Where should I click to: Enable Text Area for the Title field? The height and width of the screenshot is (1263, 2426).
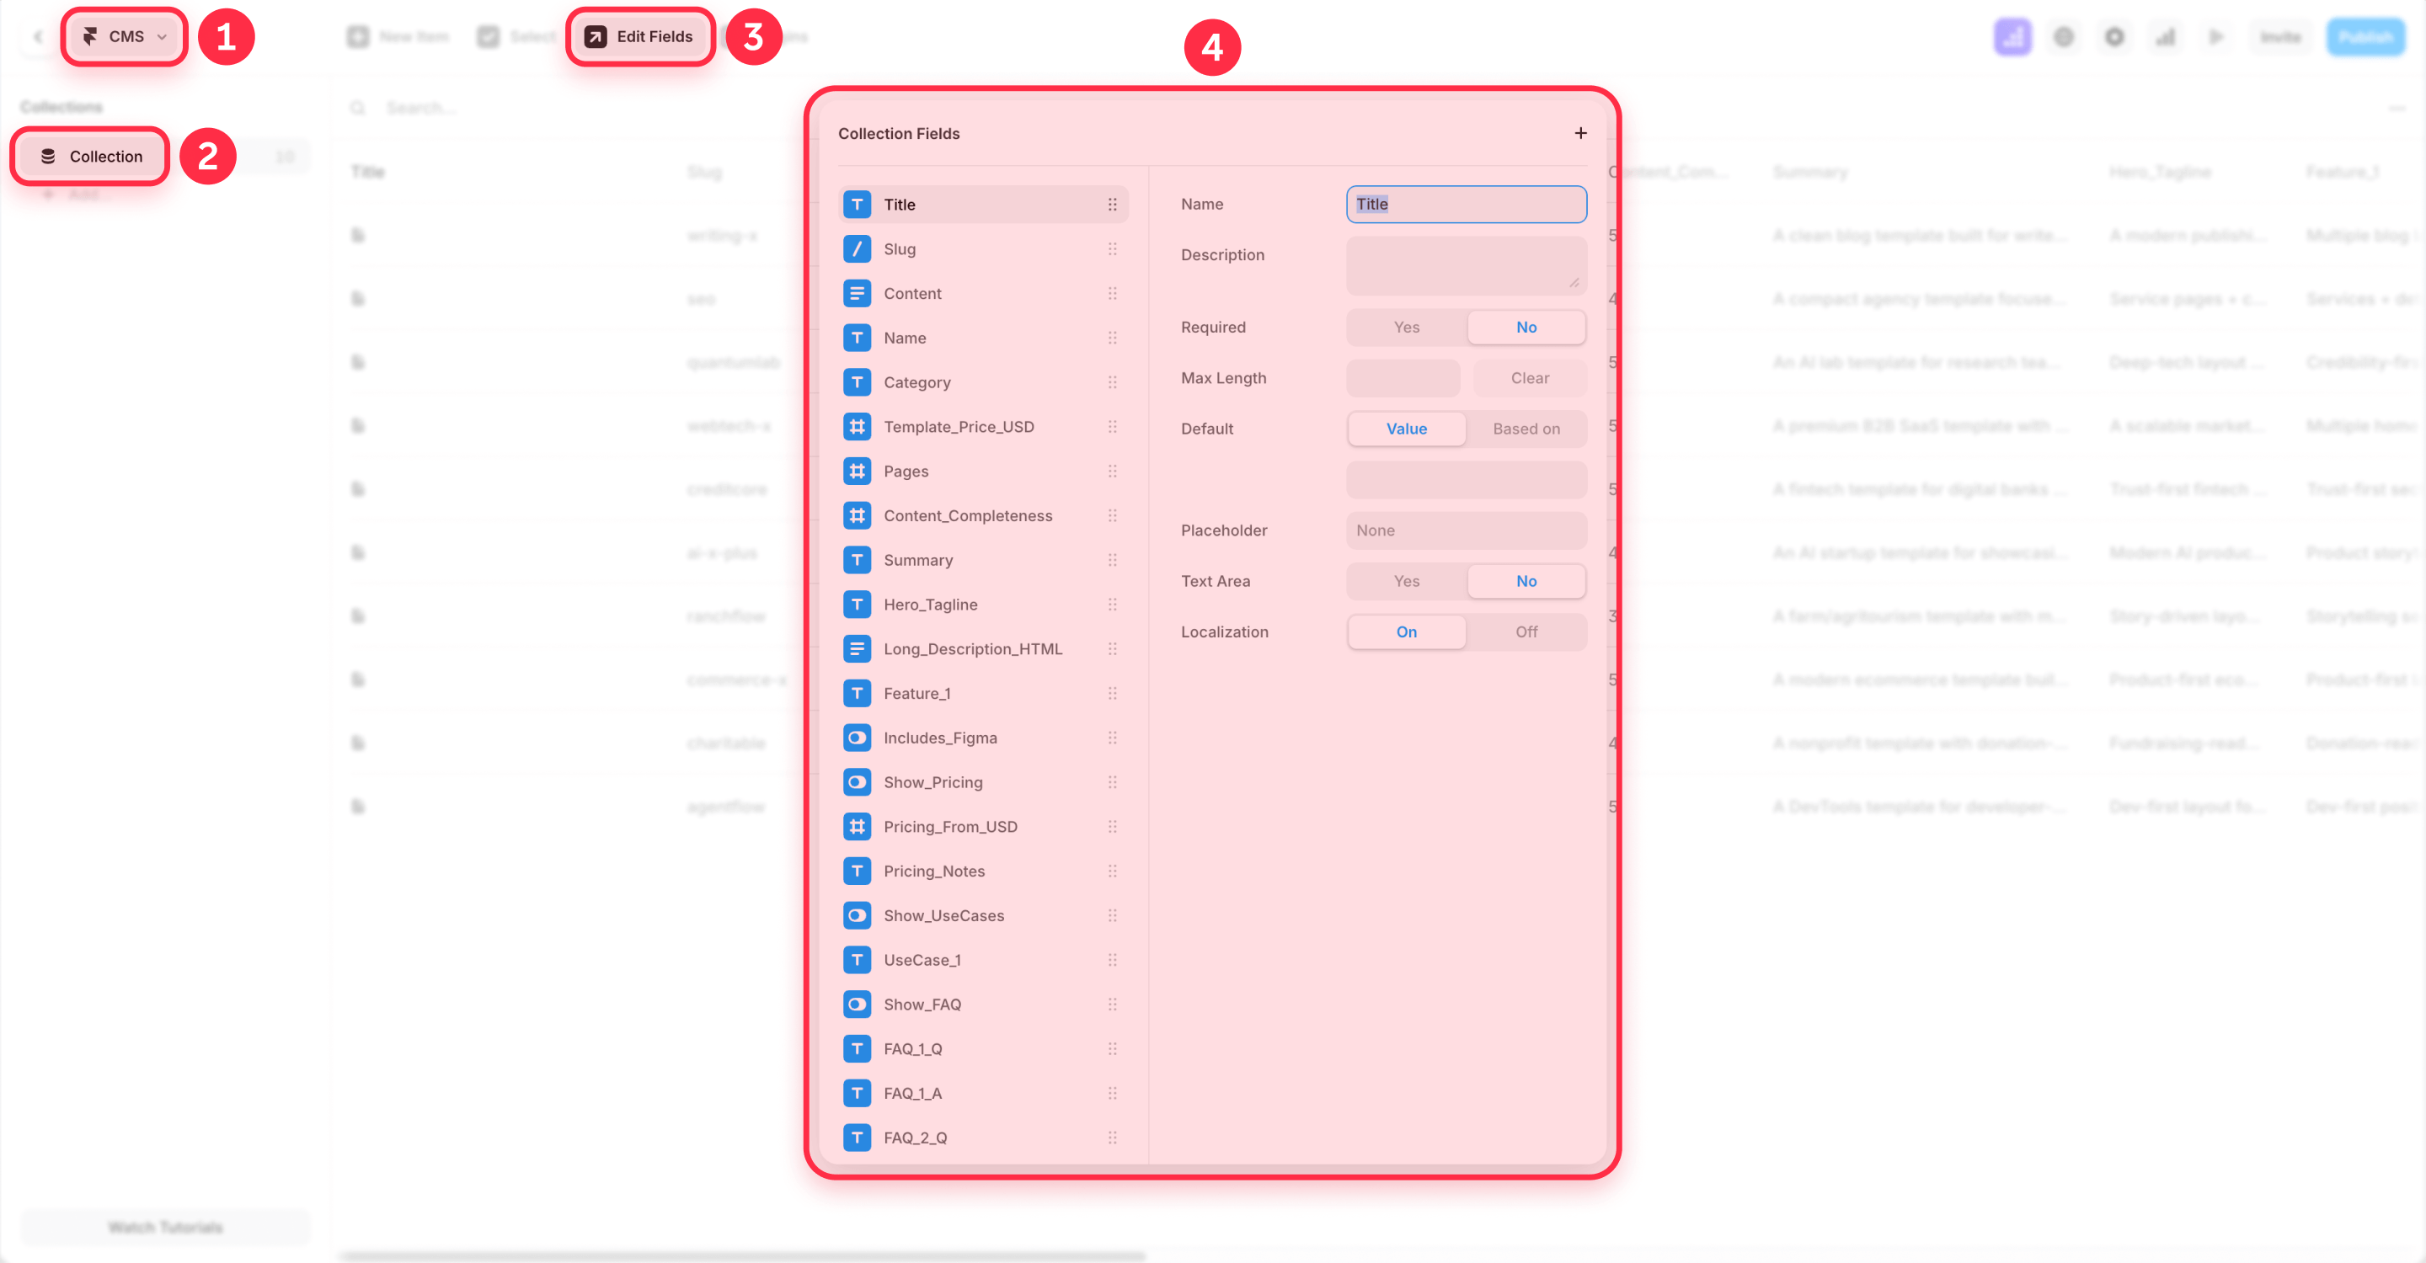tap(1405, 581)
